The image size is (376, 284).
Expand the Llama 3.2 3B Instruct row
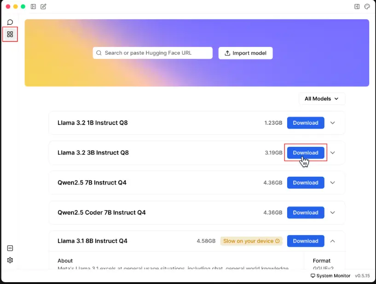click(x=333, y=153)
